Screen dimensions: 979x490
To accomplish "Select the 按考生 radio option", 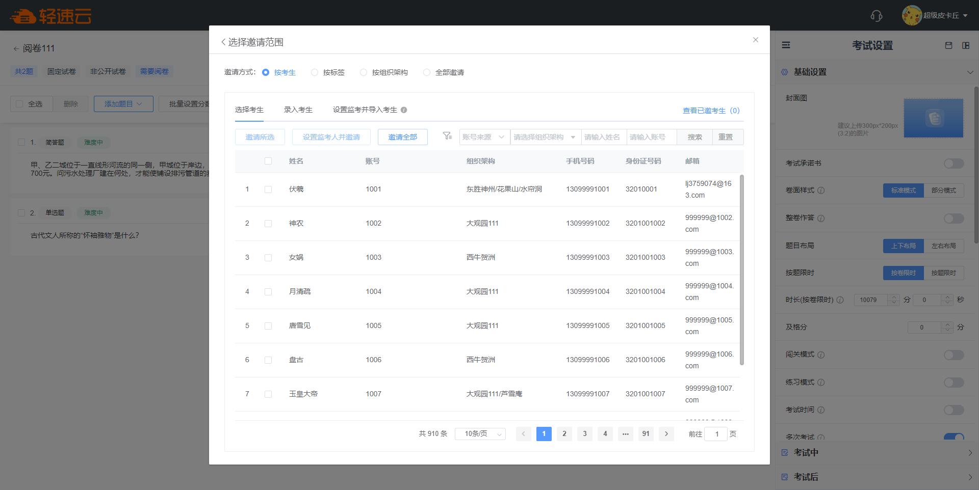I will pyautogui.click(x=266, y=72).
